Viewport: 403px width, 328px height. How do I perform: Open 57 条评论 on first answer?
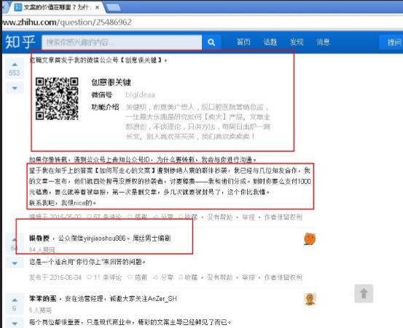104,217
